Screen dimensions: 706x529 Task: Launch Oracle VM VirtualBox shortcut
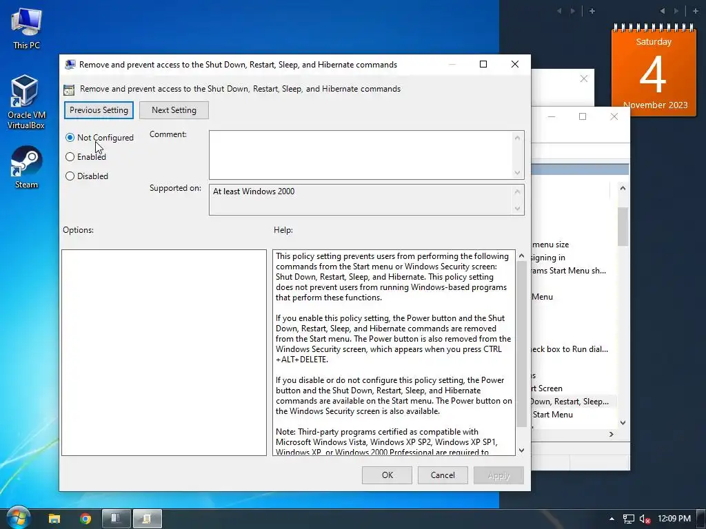point(26,102)
